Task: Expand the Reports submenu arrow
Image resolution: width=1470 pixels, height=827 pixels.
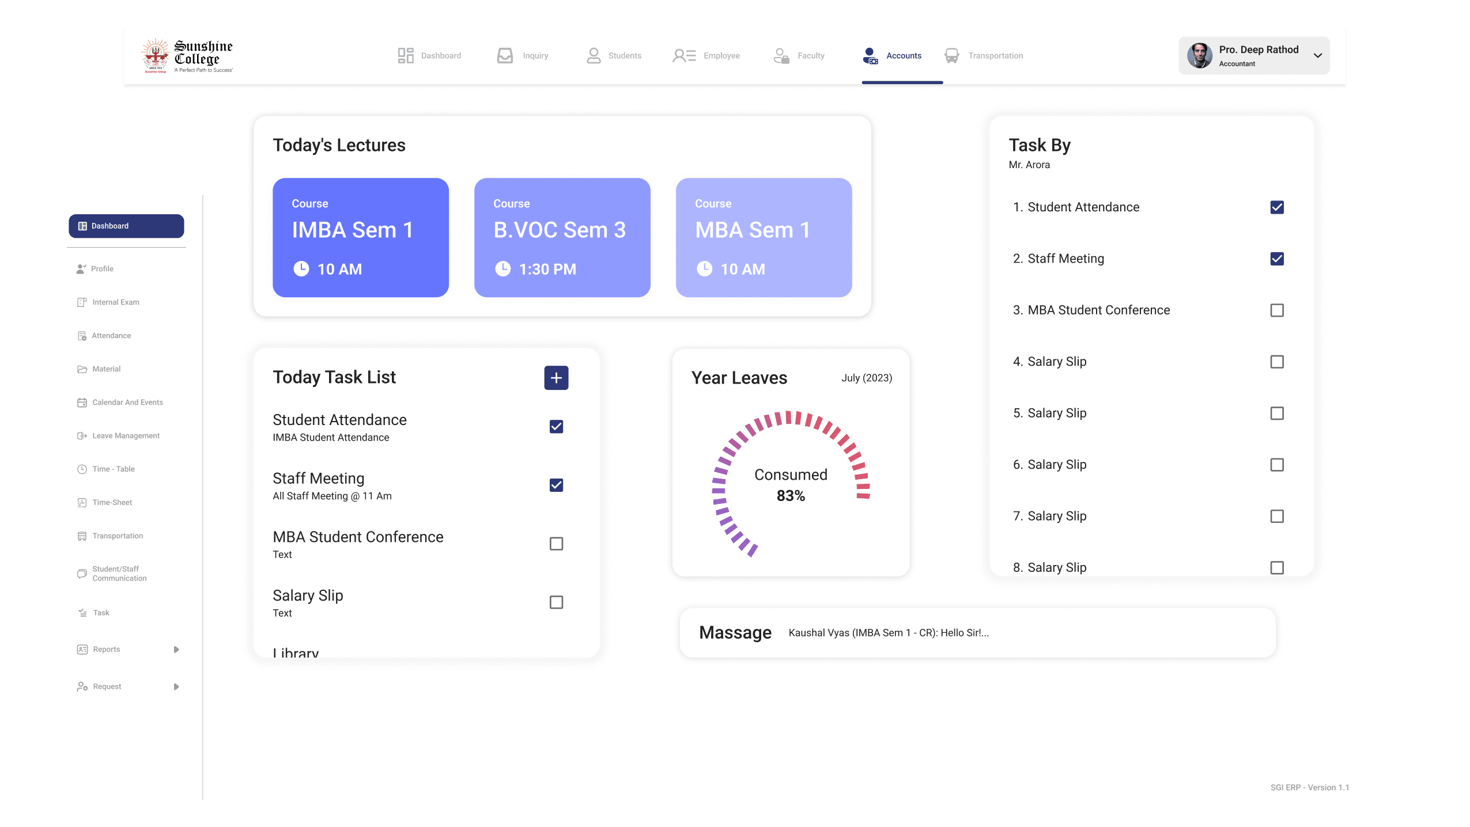Action: (176, 650)
